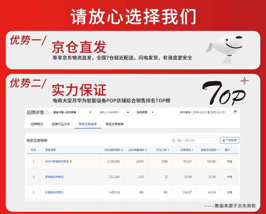The image size is (266, 214).
Task: Open the 华为（HUAWEI）brand dropdown
Action: [114, 112]
